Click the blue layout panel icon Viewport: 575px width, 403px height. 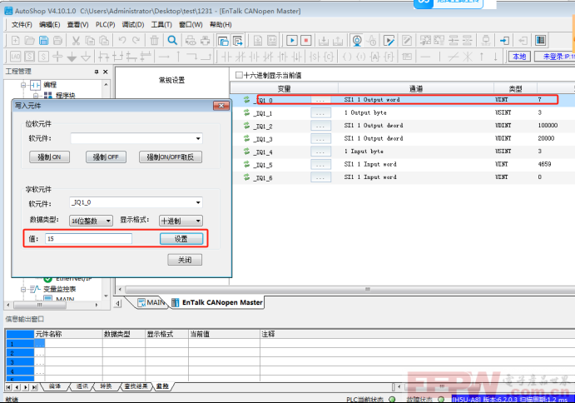click(x=541, y=40)
